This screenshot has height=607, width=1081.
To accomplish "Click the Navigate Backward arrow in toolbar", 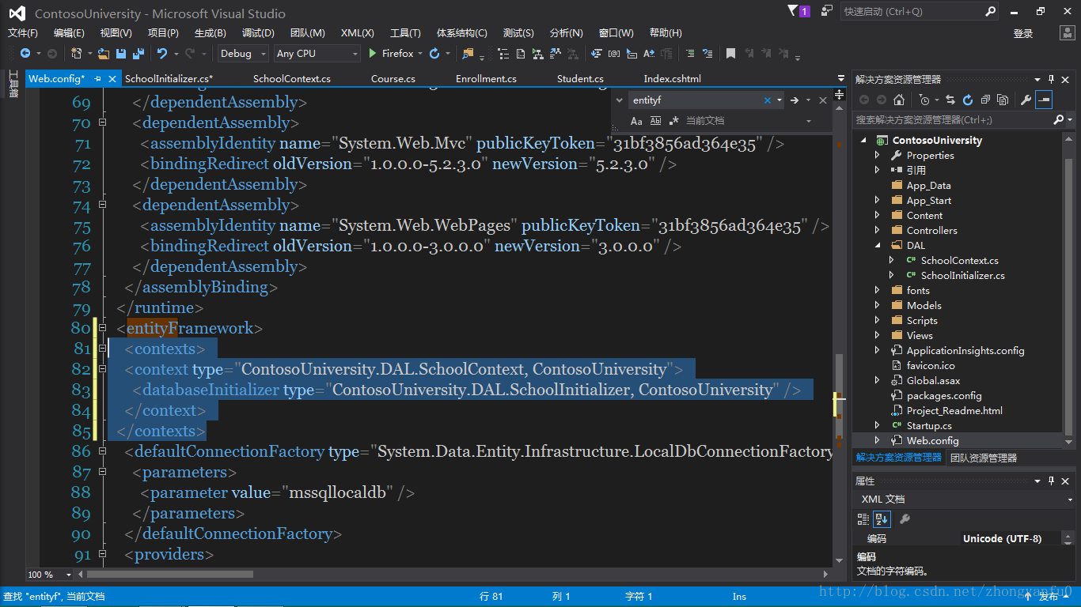I will tap(25, 54).
